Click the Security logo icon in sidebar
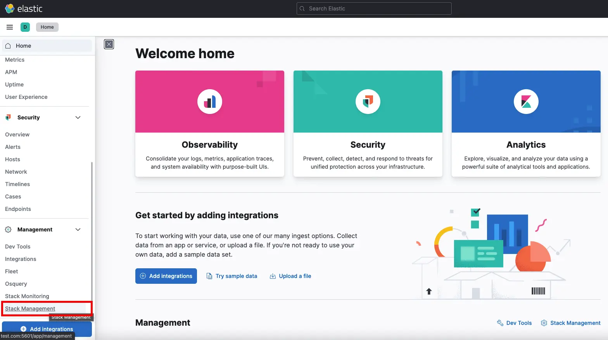The image size is (608, 340). (8, 117)
